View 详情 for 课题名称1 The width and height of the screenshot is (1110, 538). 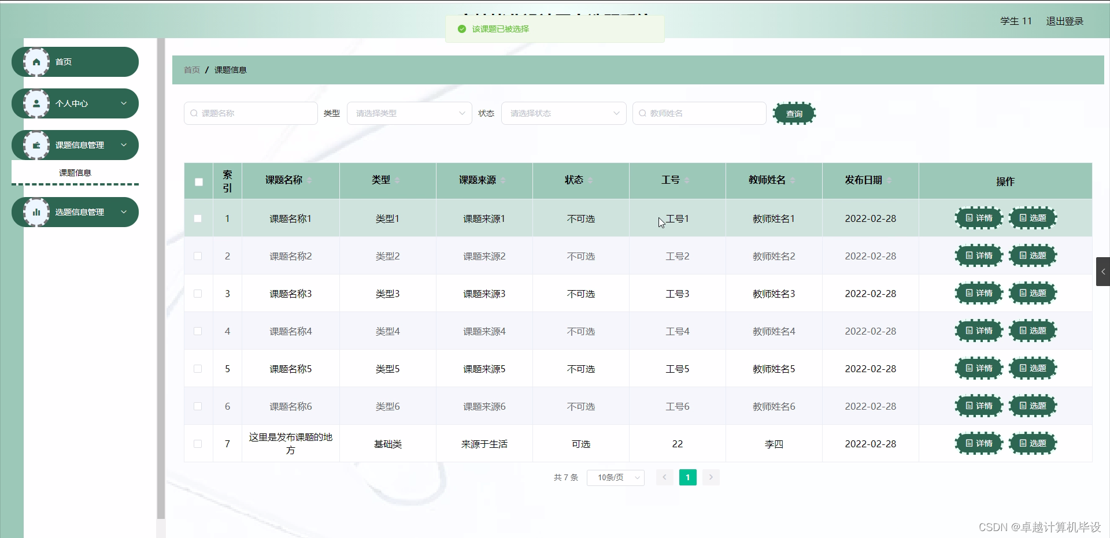click(x=979, y=218)
